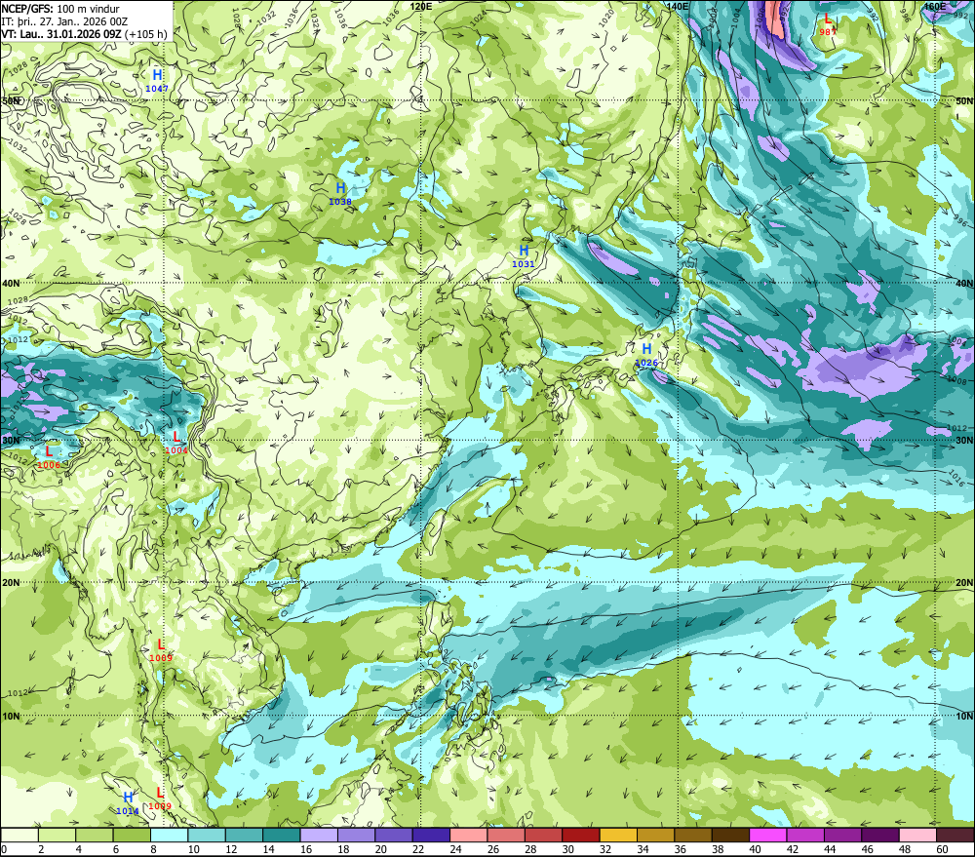Pick the dark brown swatch between 38 and 40
Screen dimensions: 975x857
(x=730, y=836)
